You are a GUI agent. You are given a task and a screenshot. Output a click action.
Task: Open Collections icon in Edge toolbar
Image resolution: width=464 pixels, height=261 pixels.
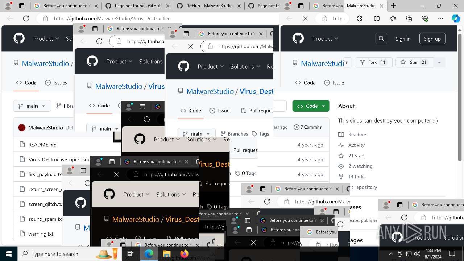[x=409, y=18]
